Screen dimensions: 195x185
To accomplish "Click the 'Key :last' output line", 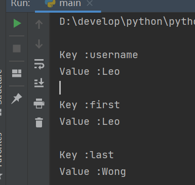I will (87, 155).
